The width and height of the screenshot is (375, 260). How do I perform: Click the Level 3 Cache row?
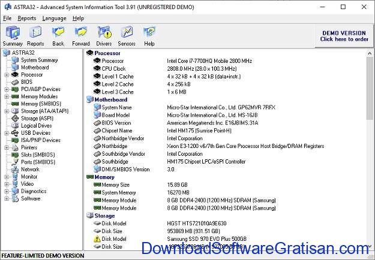140,92
